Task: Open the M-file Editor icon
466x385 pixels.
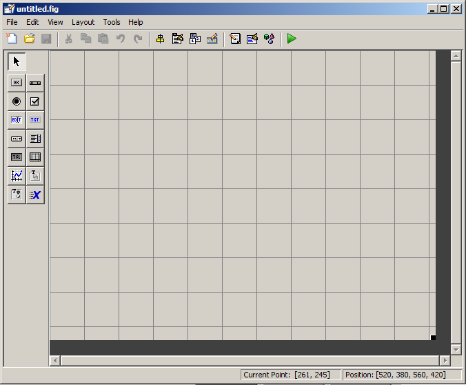Action: (235, 39)
